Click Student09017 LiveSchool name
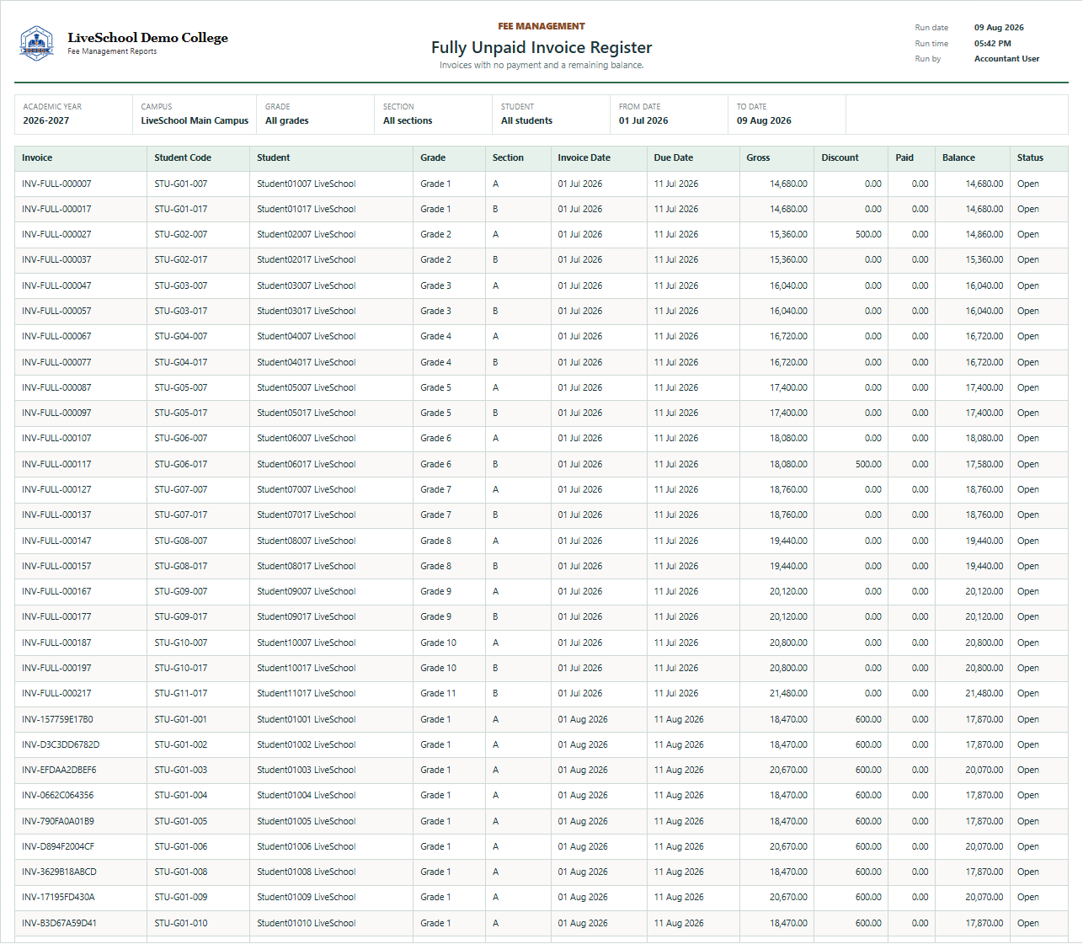This screenshot has width=1083, height=944. coord(307,616)
